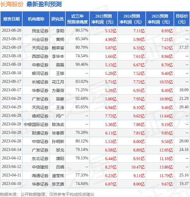Click analyst name 闫广
Viewport: 190px width, 197px height.
[60, 116]
